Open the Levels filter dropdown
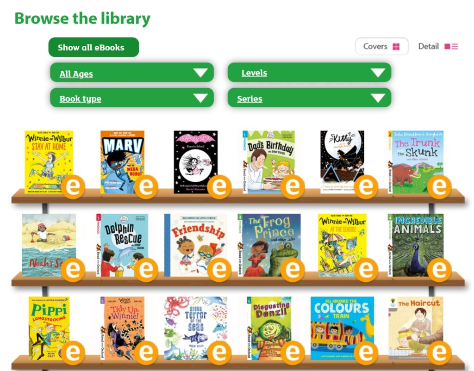Viewport: 474px width, 371px height. pos(309,73)
